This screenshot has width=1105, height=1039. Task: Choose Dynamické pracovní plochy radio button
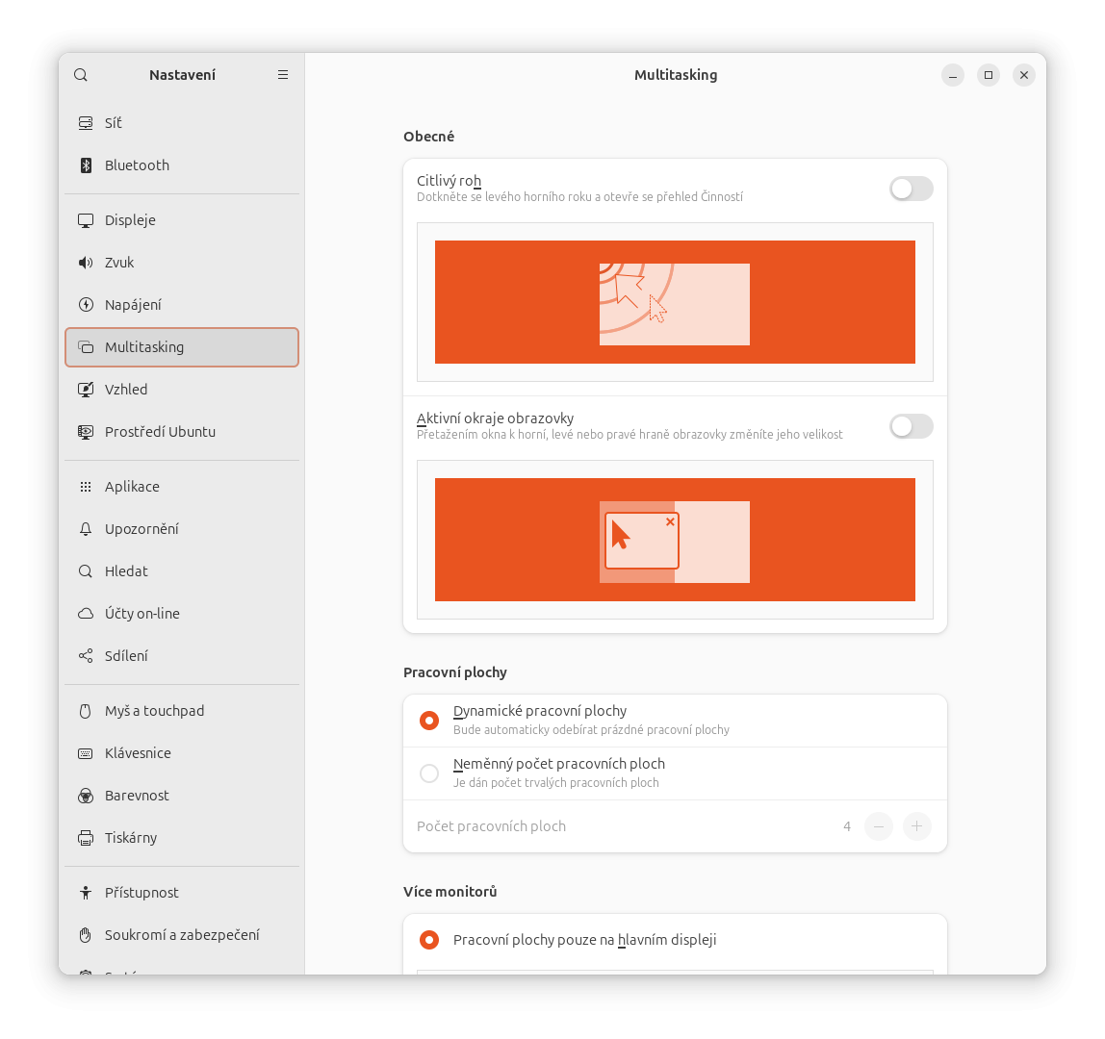click(429, 721)
